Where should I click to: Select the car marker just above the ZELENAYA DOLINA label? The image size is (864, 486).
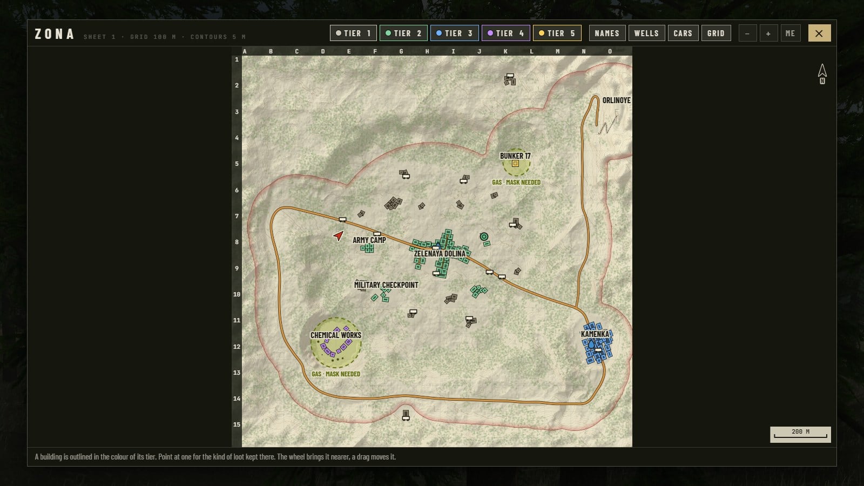point(436,248)
